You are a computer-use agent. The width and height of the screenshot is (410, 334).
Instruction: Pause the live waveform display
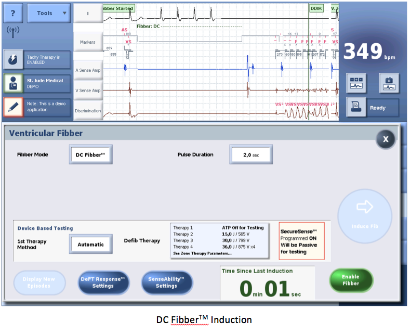pos(87,13)
